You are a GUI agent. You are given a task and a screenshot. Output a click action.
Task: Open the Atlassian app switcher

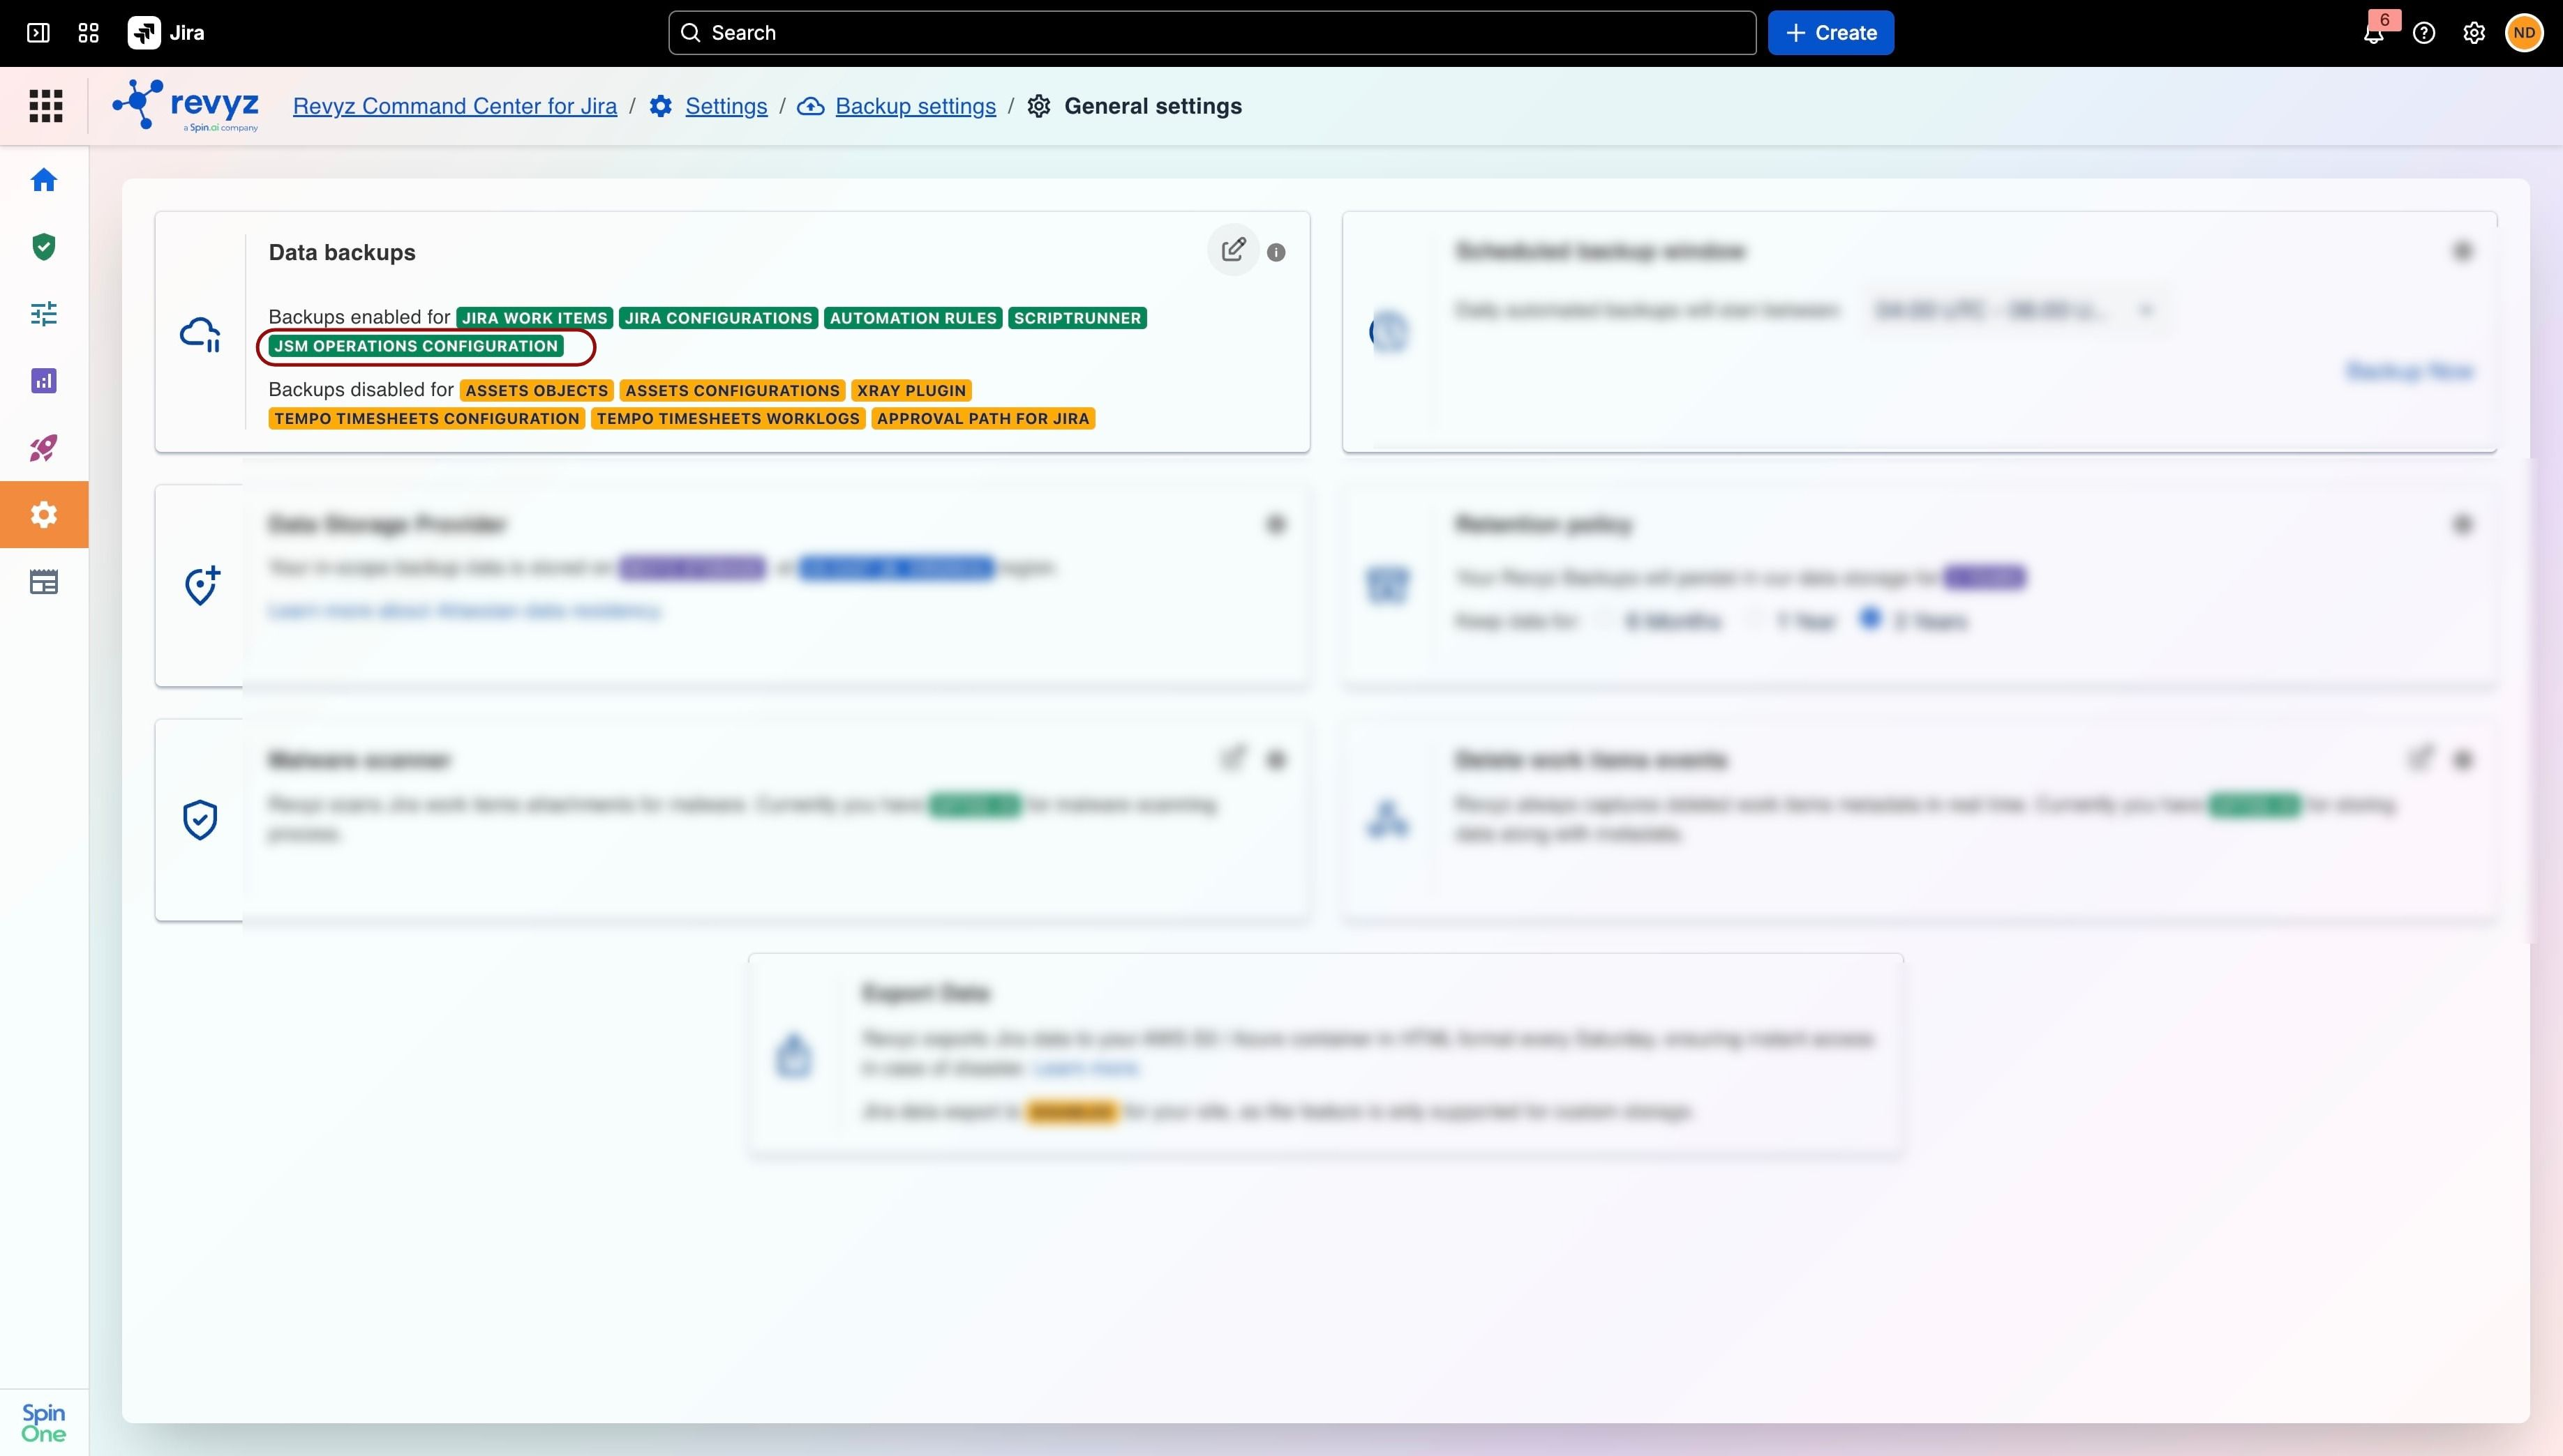[x=88, y=33]
